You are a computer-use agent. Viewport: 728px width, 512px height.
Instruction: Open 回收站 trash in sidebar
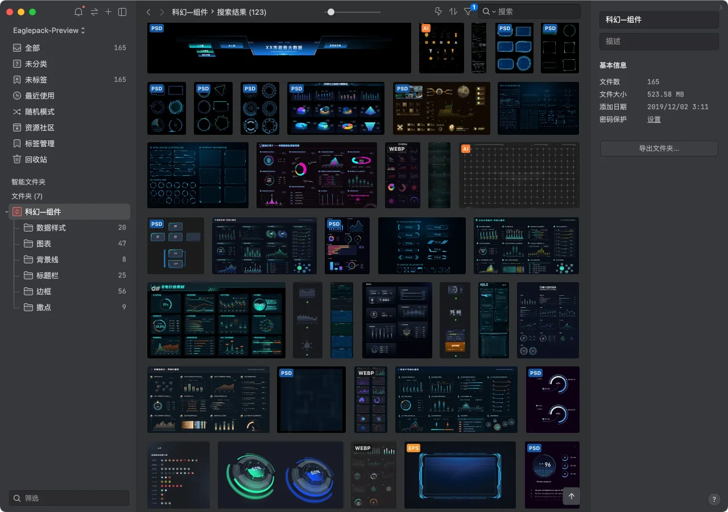coord(36,159)
